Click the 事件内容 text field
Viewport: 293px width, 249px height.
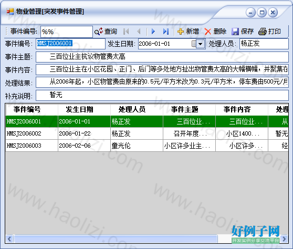[162, 69]
